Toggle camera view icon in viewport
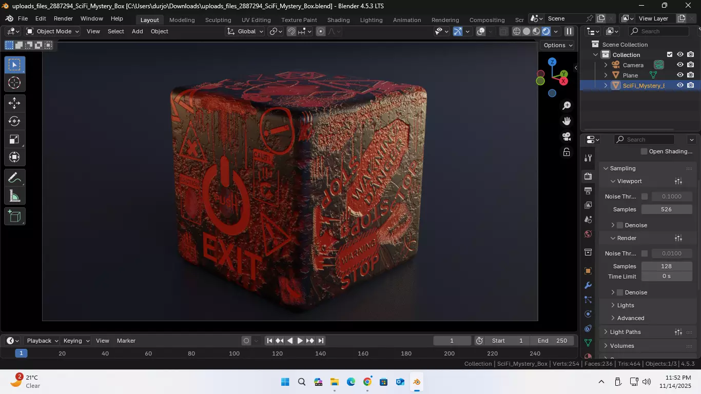701x394 pixels. click(x=567, y=136)
